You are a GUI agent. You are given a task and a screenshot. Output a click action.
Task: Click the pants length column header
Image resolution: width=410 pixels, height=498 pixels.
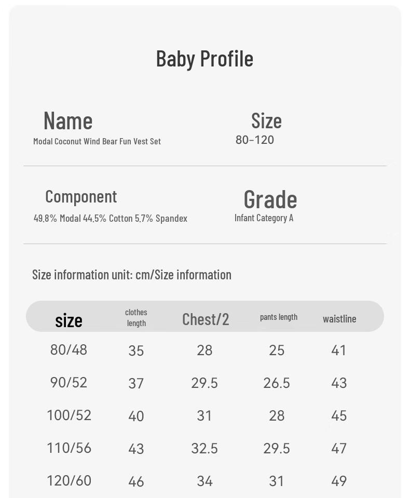[279, 317]
